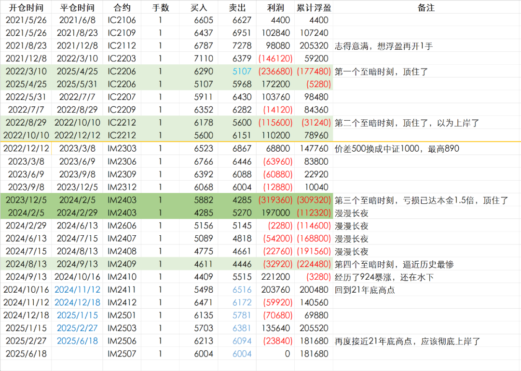Select the blue sell price 5107
The width and height of the screenshot is (521, 371).
pos(242,71)
